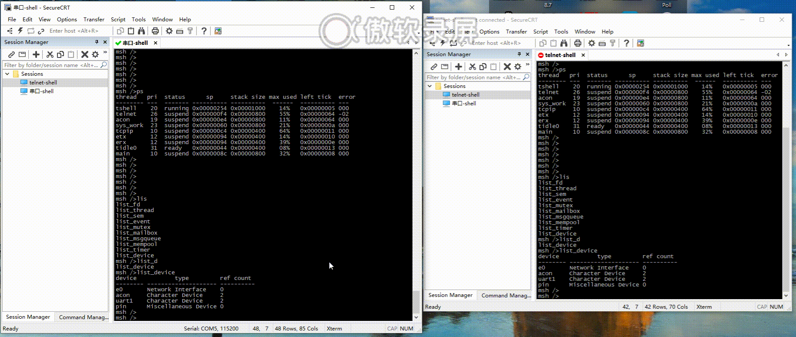Click tab scroll left arrow in telnet window
796x337 pixels.
coord(778,55)
